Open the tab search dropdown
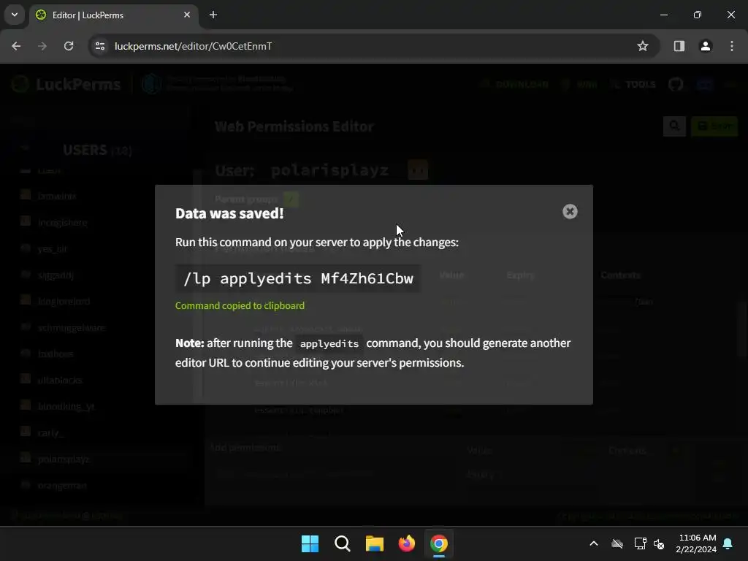Viewport: 748px width, 561px height. 15,15
